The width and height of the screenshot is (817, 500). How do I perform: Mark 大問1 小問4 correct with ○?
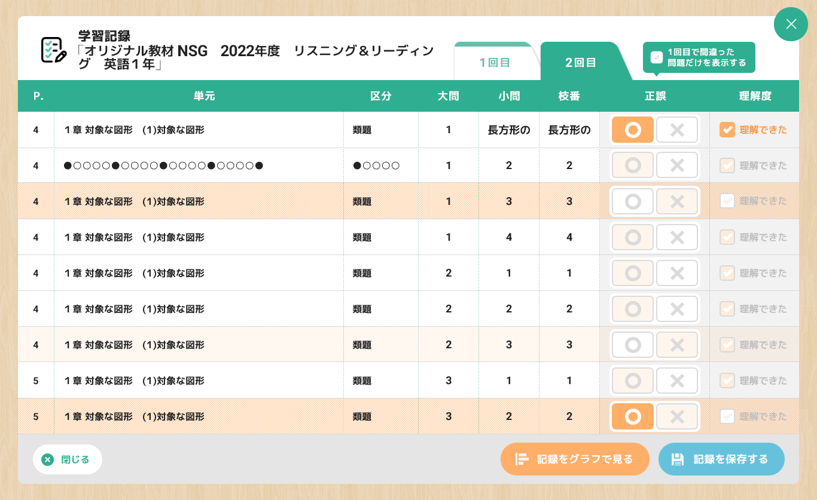click(x=633, y=237)
